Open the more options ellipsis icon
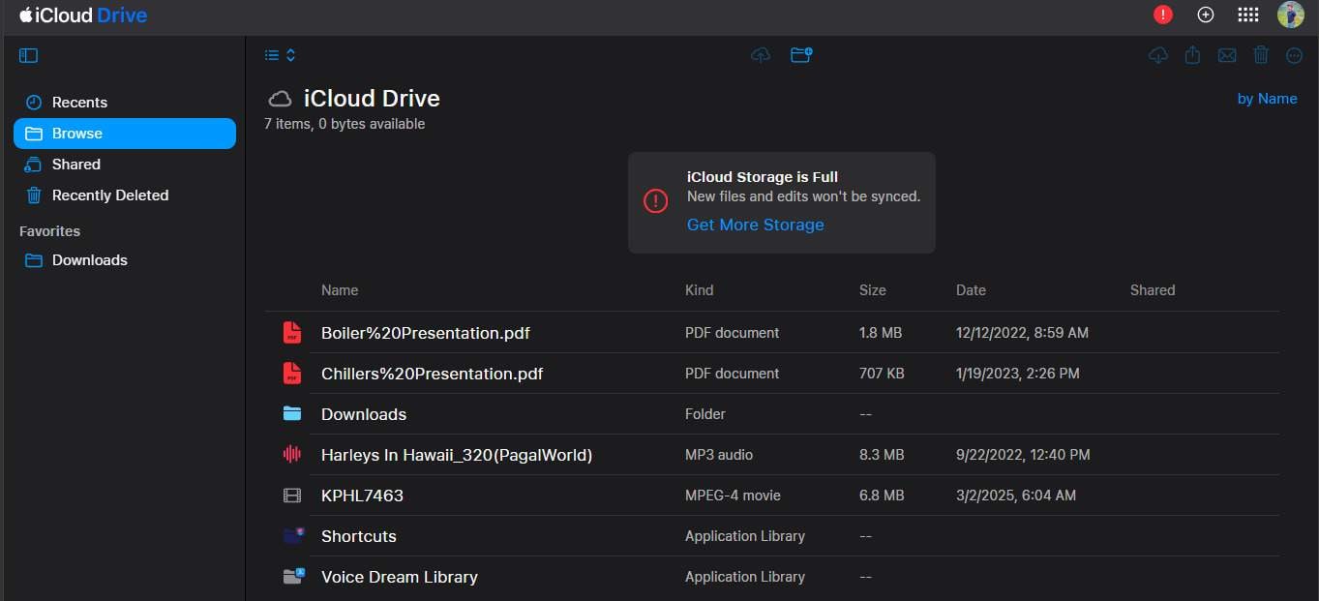The width and height of the screenshot is (1319, 601). pyautogui.click(x=1295, y=56)
